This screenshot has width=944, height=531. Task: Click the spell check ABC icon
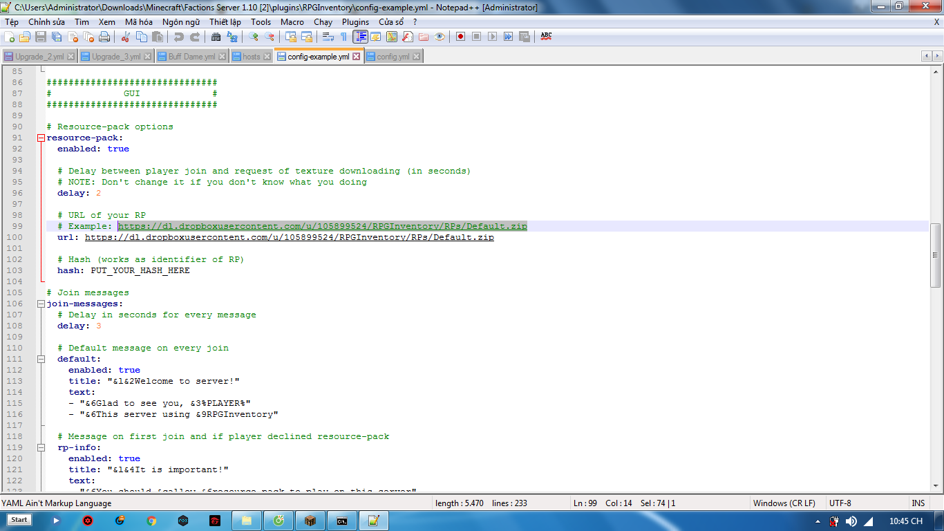click(546, 36)
